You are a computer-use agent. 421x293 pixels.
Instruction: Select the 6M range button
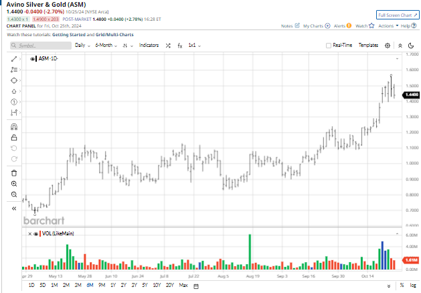(90, 285)
